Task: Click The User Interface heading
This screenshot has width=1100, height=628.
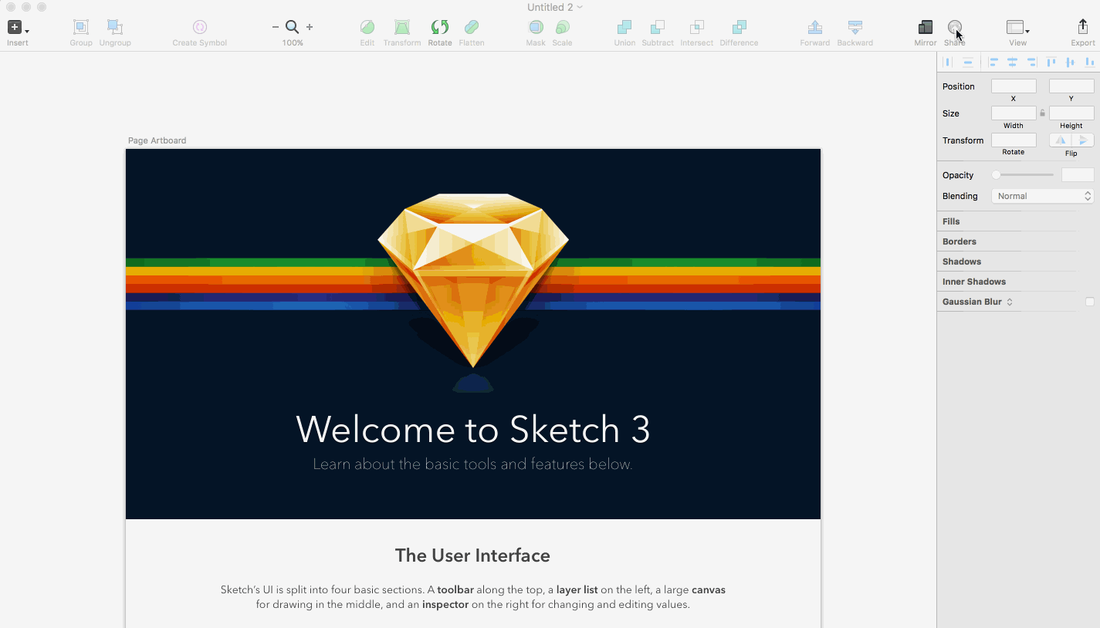Action: (472, 555)
